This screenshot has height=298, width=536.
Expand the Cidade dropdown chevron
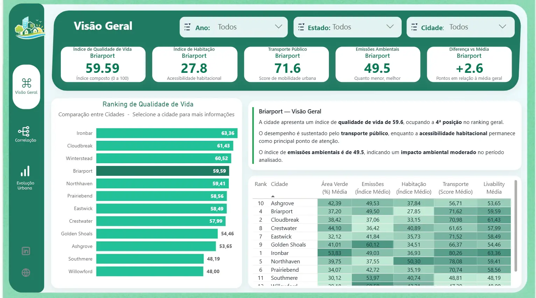502,27
